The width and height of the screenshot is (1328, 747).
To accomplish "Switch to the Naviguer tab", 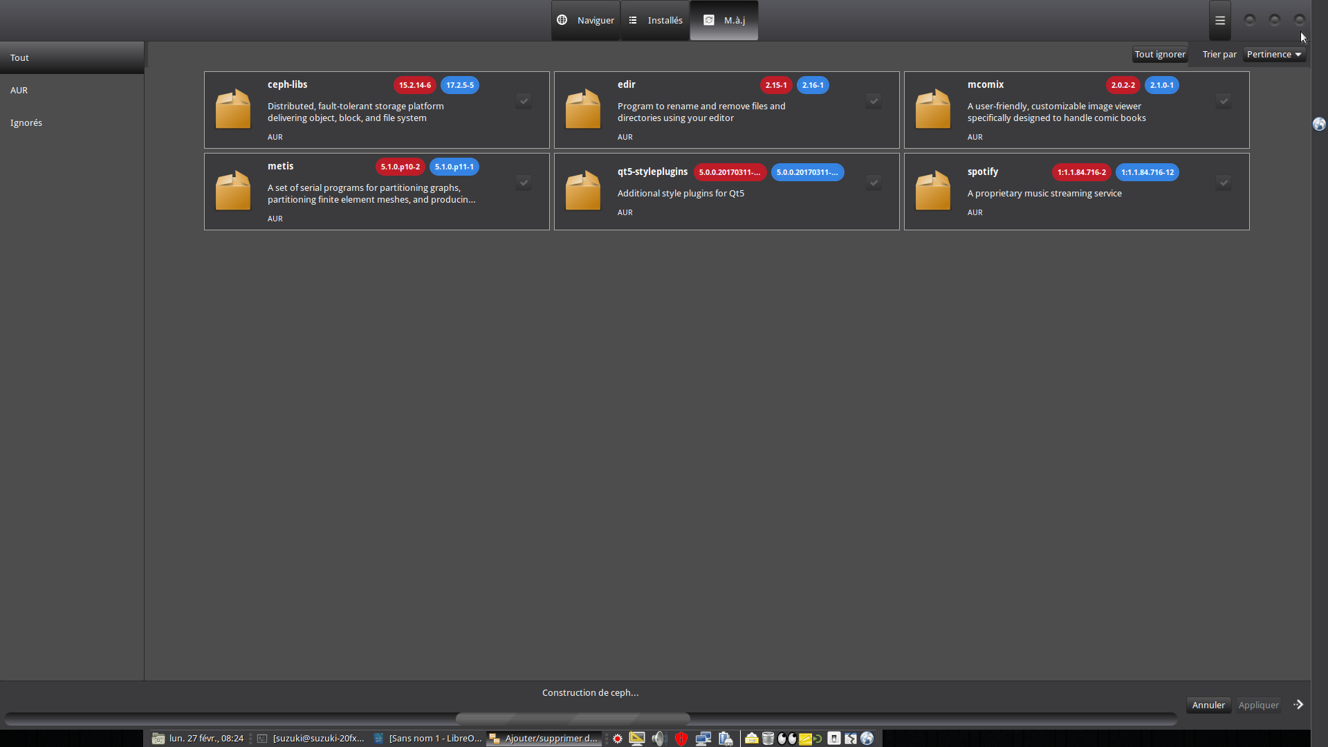I will (586, 20).
